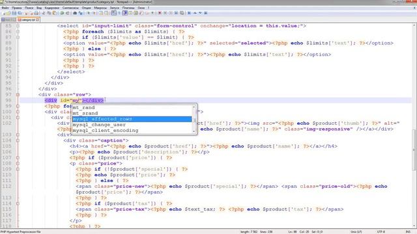
Task: Click the Zoom Out toolbar icon
Action: click(94, 13)
